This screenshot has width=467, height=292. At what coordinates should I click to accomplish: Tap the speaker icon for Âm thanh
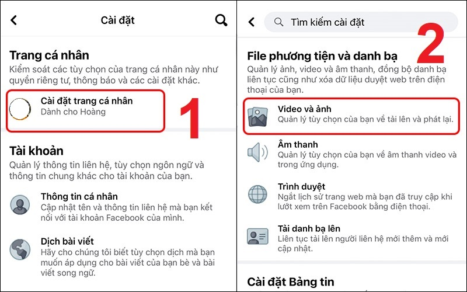pos(258,152)
